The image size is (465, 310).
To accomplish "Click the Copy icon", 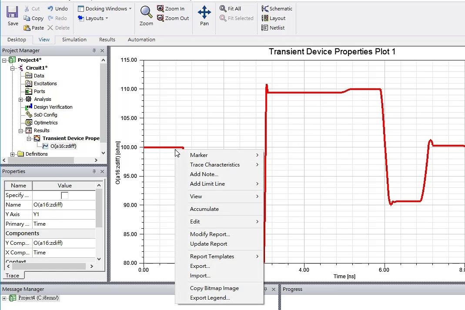I will tap(27, 18).
